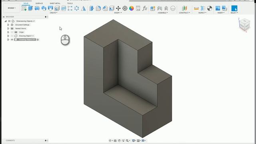This screenshot has width=256, height=144.
Task: Open the Create dropdown menu
Action: [54, 13]
